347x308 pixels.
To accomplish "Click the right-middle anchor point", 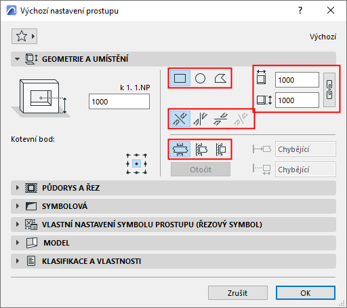I will coord(145,163).
